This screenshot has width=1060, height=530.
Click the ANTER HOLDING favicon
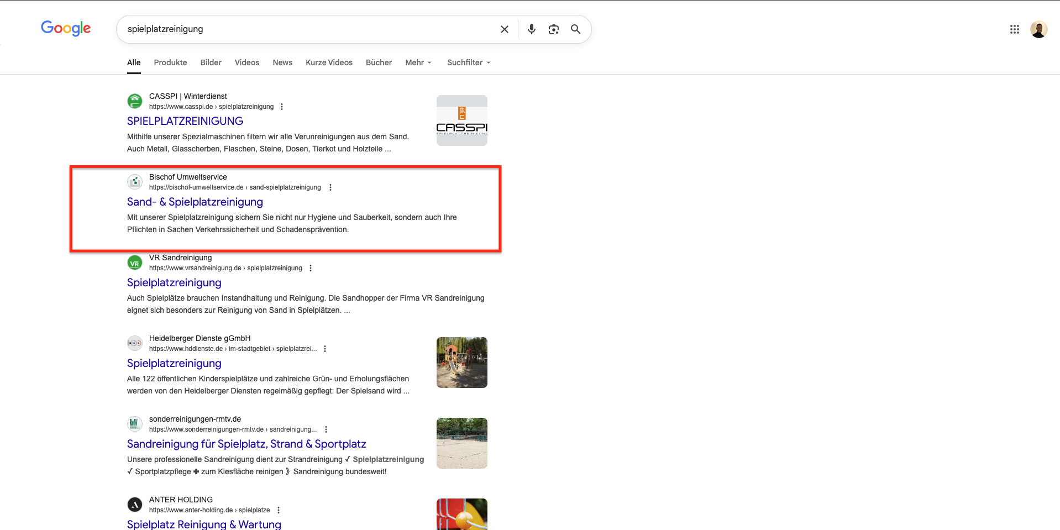coord(135,505)
